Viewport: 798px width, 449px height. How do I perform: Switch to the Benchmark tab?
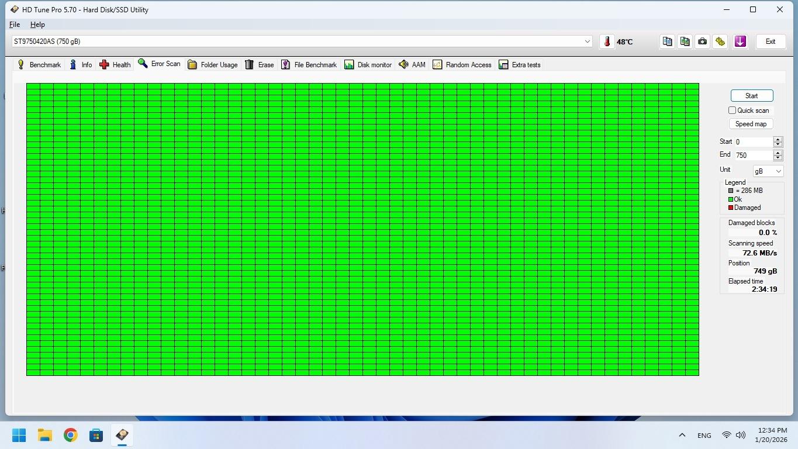tap(39, 64)
